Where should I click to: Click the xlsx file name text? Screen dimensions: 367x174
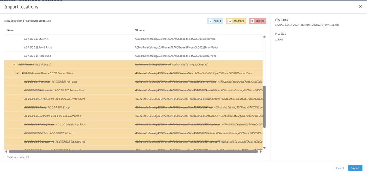(307, 25)
